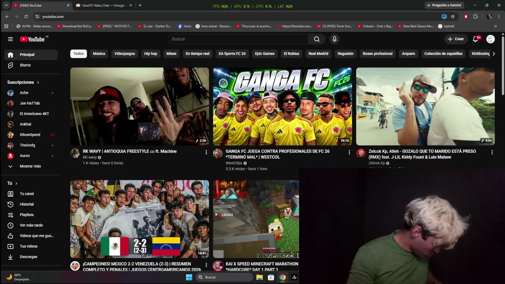505x284 pixels.
Task: Select the Videojuegos filter chip
Action: [125, 54]
